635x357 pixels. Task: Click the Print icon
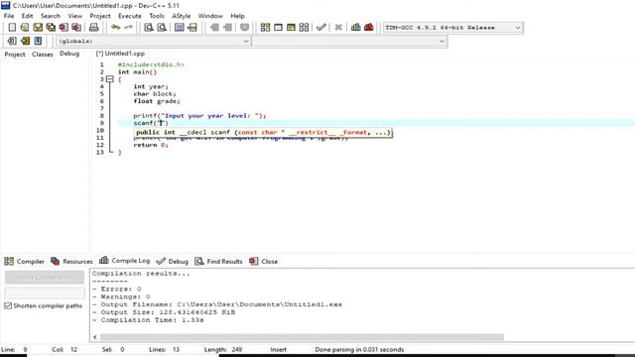[x=93, y=27]
